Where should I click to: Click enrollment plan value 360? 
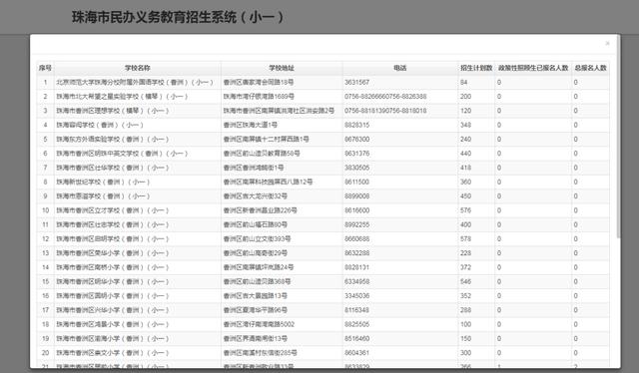[466, 183]
